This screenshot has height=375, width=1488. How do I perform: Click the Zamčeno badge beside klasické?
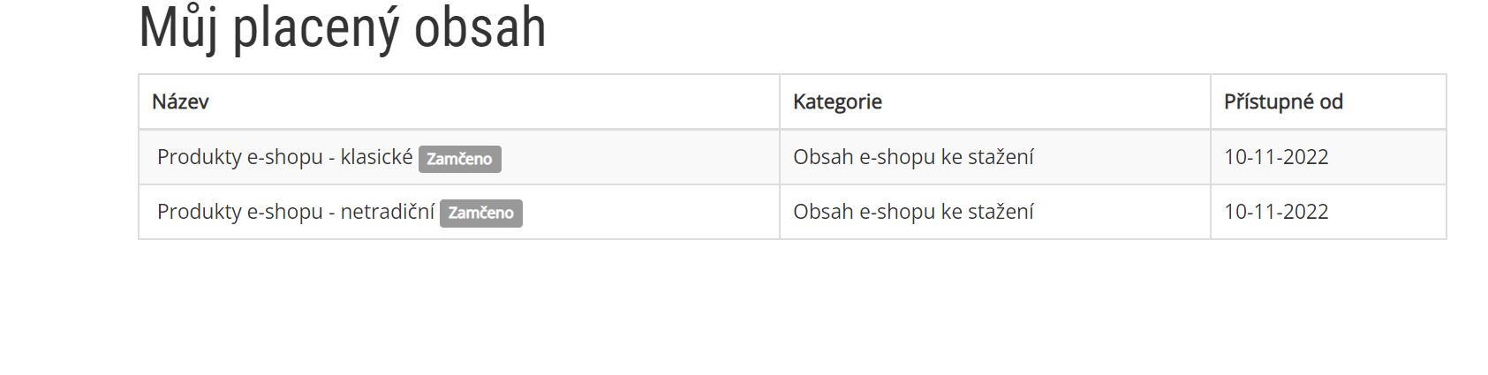[459, 159]
